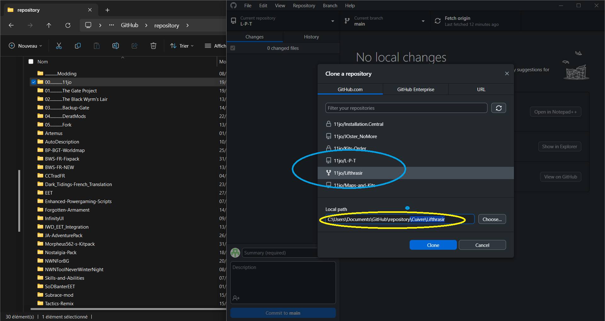The image size is (605, 321).
Task: Go up one folder level in Explorer
Action: click(x=49, y=25)
